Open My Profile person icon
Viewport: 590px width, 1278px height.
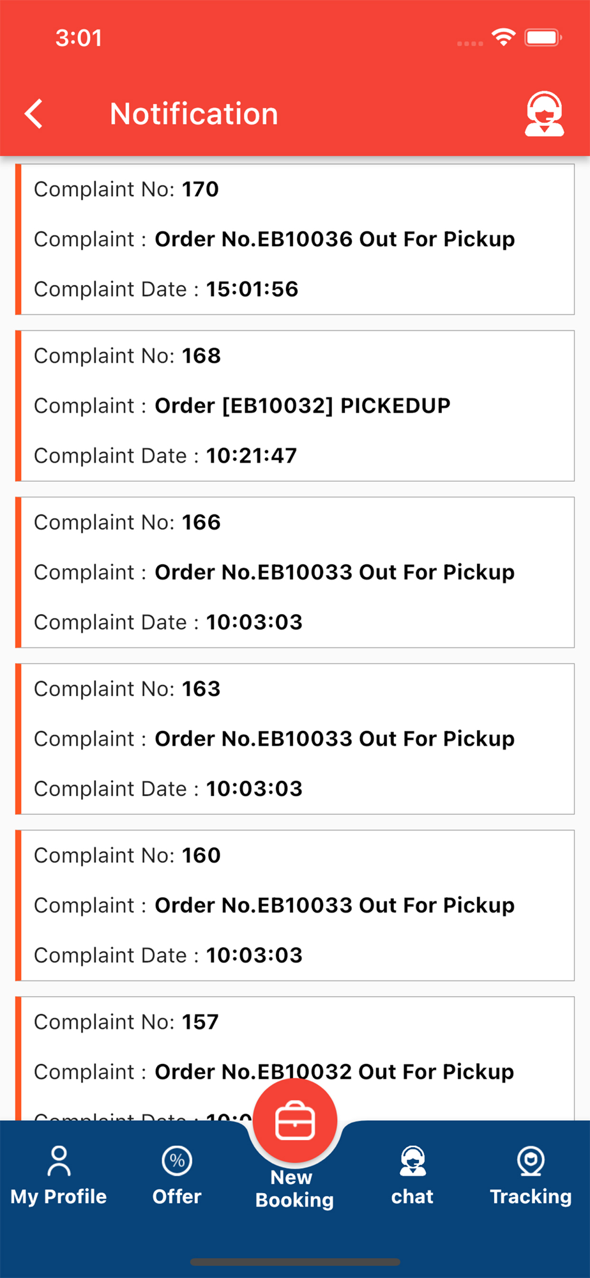point(59,1161)
